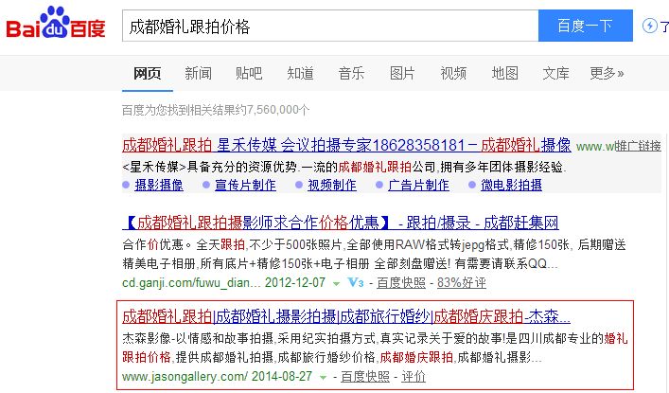Screen dimensions: 669x393
Task: Open 百度快照 for the jasongallery result
Action: click(x=364, y=377)
